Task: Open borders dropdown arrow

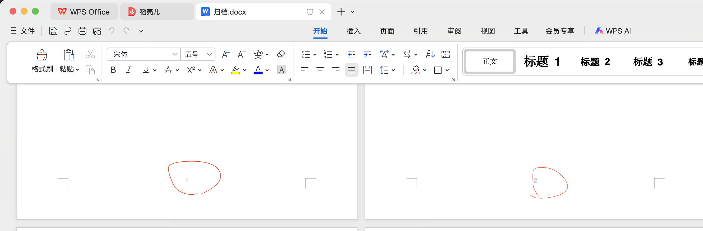Action: 447,70
